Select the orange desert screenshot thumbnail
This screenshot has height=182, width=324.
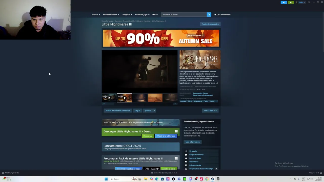(155, 98)
